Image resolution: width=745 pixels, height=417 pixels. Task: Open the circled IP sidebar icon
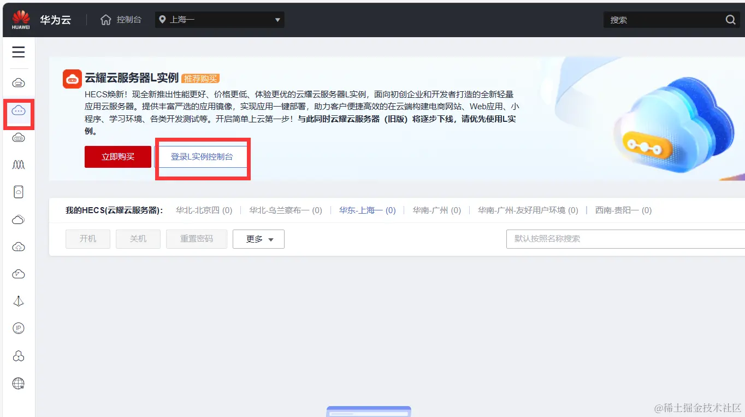pyautogui.click(x=19, y=328)
